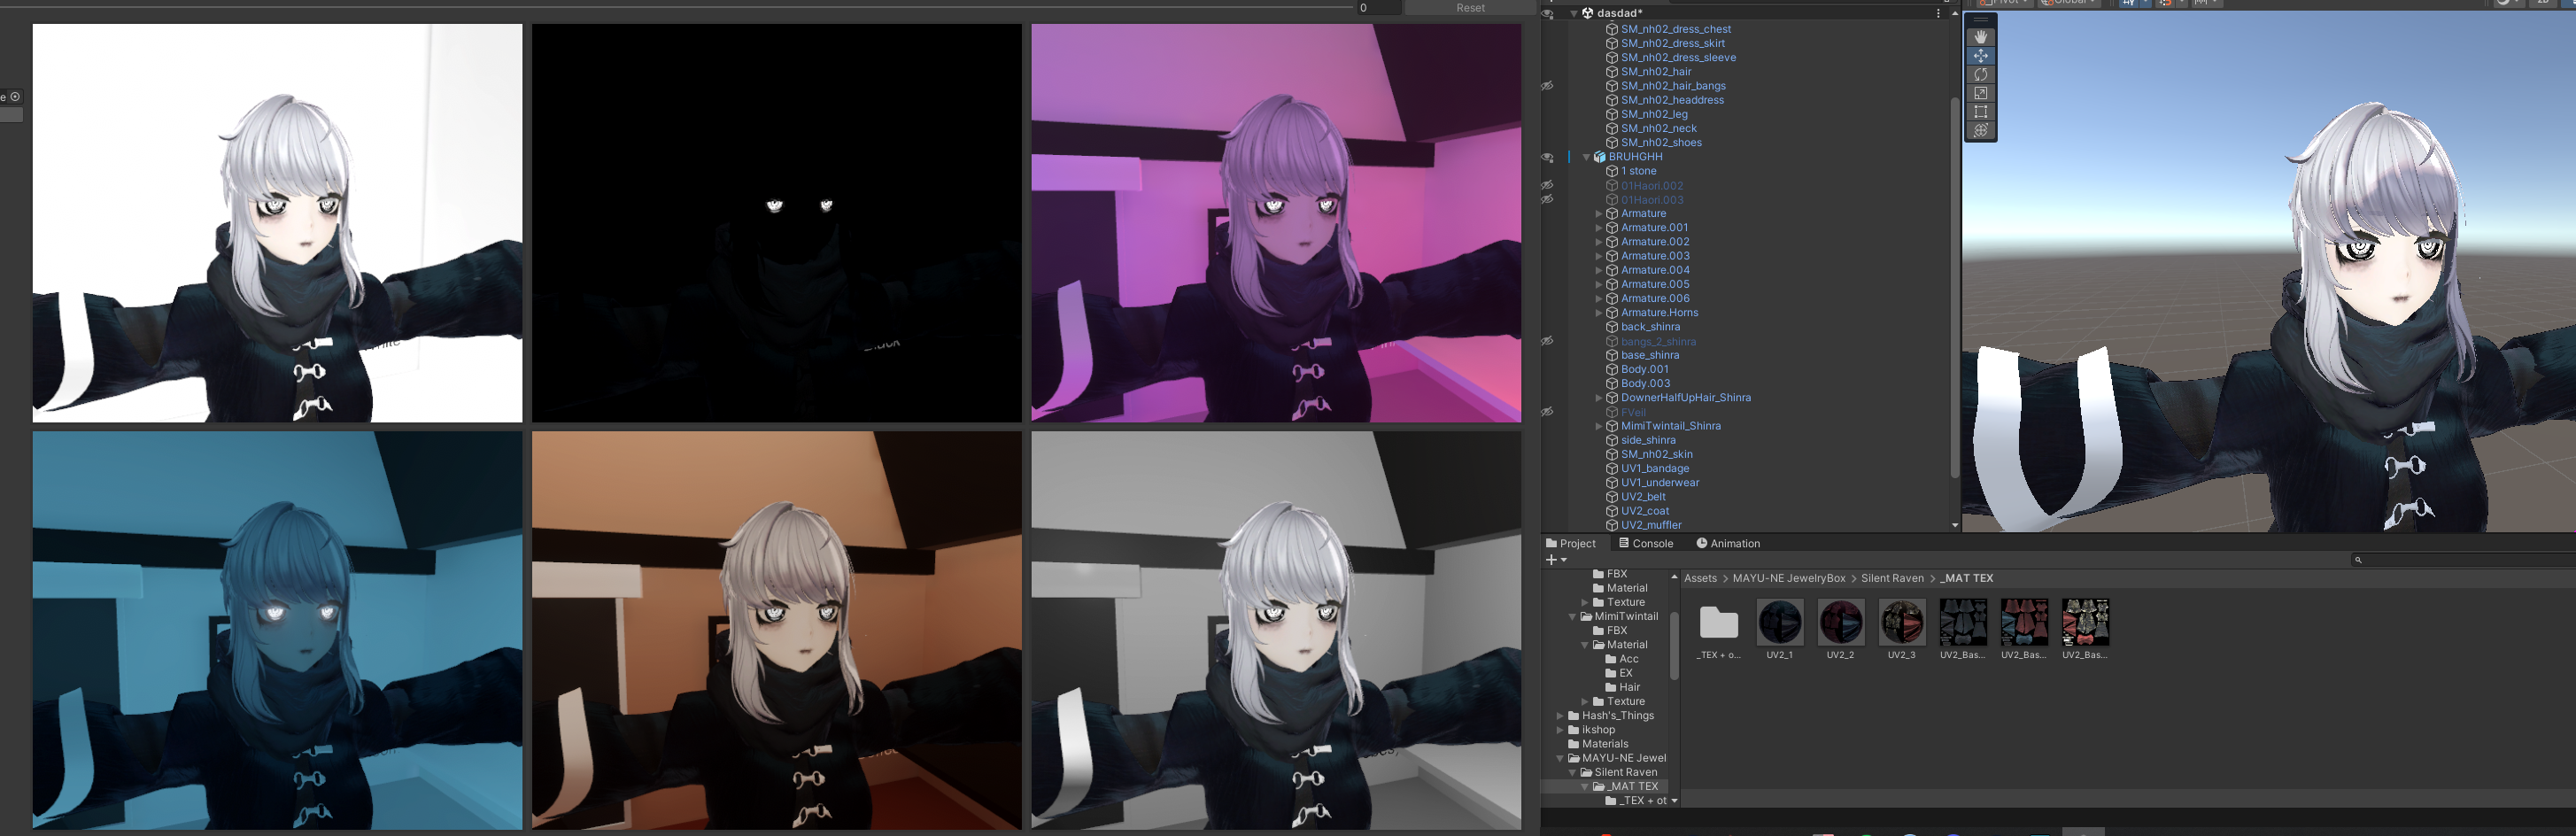The width and height of the screenshot is (2576, 836).
Task: Click the white lighting preview thumbnail
Action: [277, 223]
